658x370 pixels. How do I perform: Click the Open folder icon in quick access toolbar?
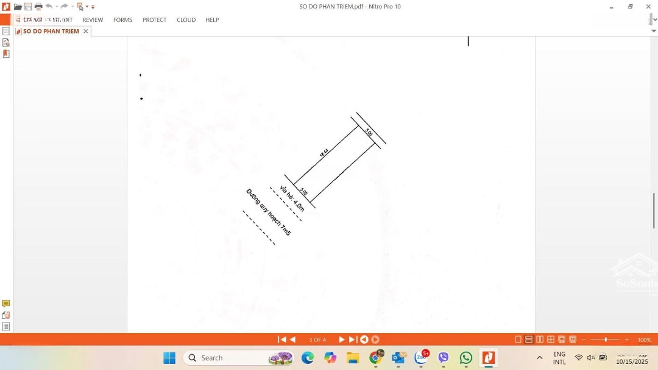[18, 7]
